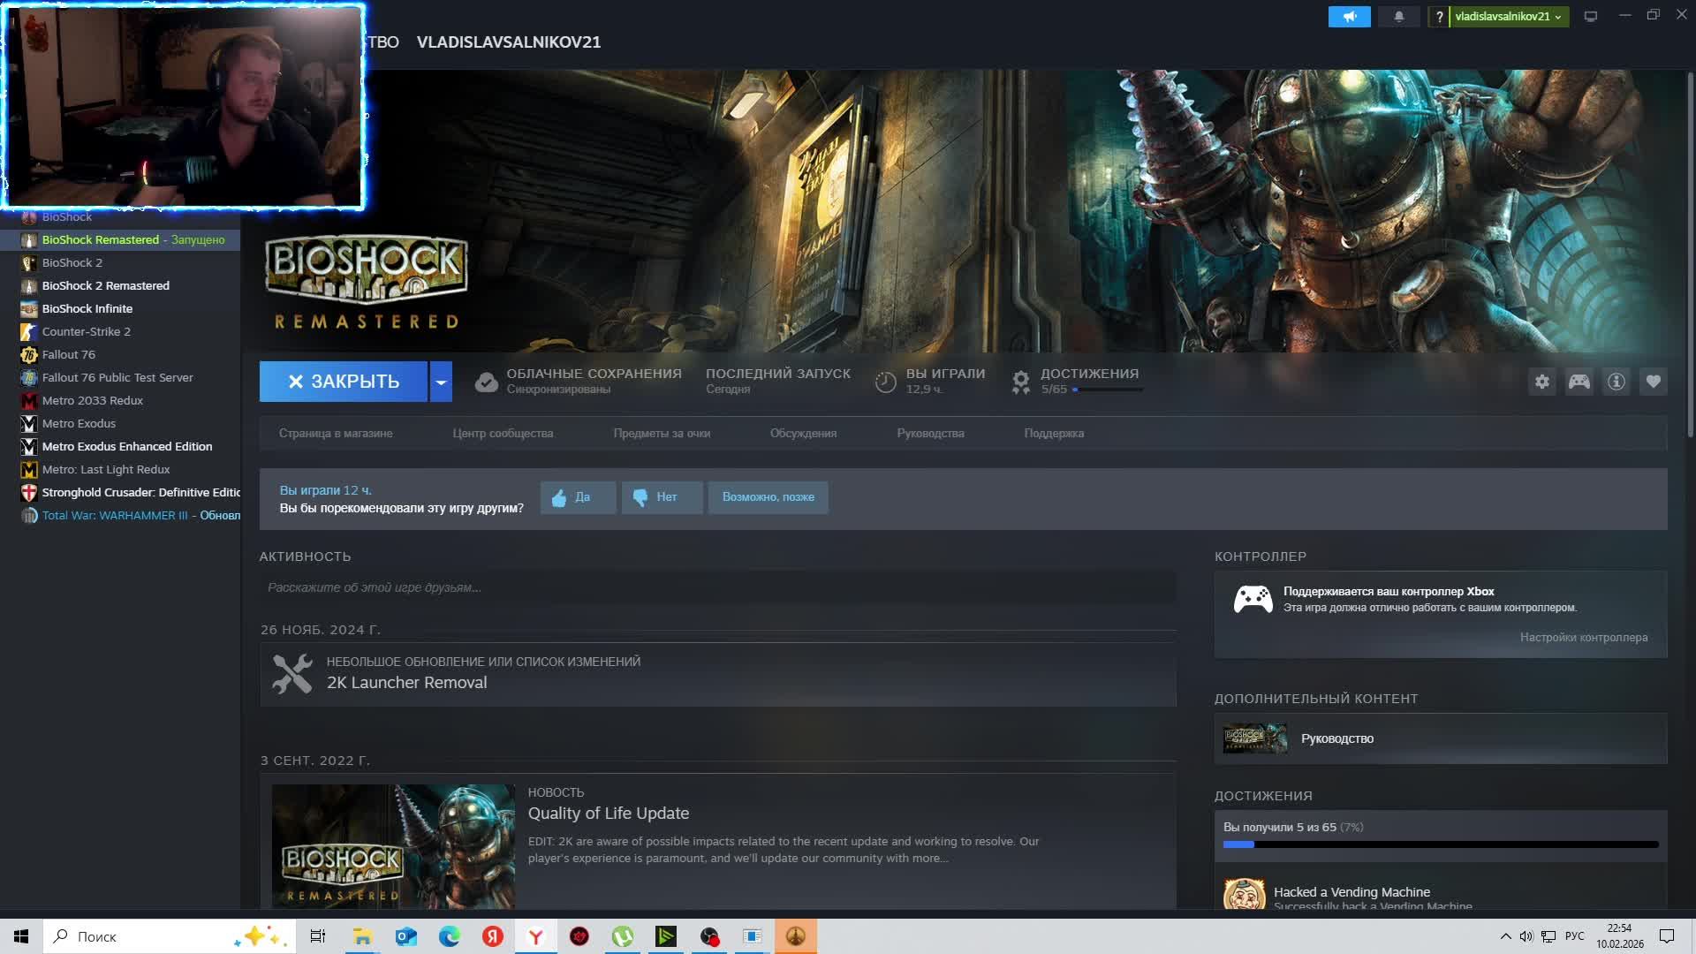Click the achievements progress bar

pos(1440,844)
